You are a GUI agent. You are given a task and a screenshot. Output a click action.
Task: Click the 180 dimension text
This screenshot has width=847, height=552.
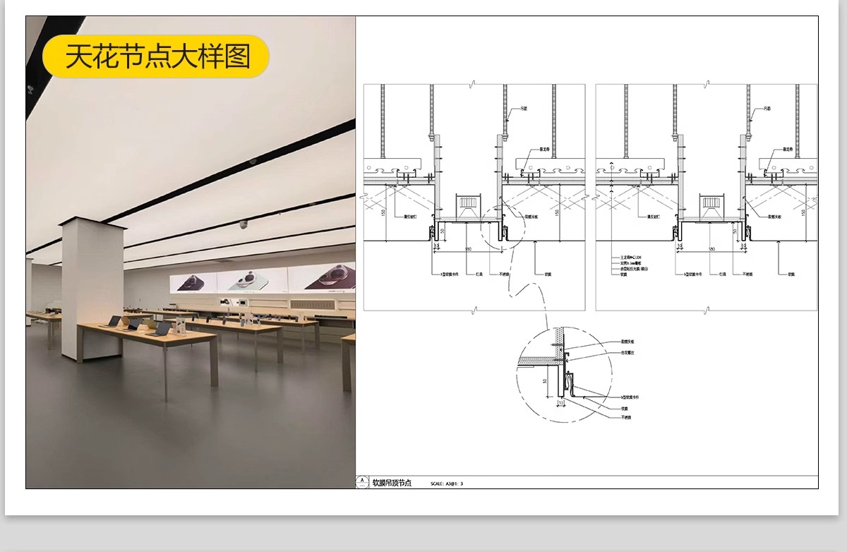tap(467, 249)
